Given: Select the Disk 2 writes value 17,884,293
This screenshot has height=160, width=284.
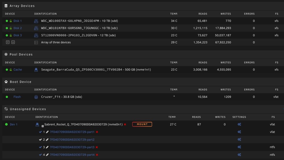Looking at the screenshot, I should pyautogui.click(x=223, y=28).
